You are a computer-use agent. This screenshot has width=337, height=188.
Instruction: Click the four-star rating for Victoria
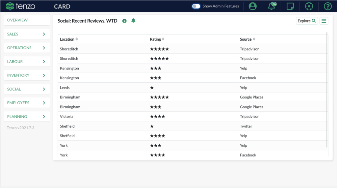(x=158, y=116)
